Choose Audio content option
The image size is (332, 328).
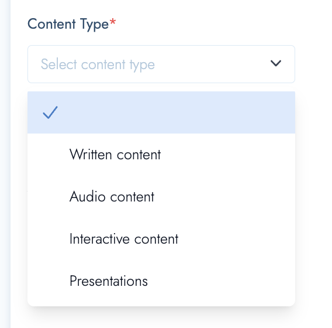coord(161,196)
